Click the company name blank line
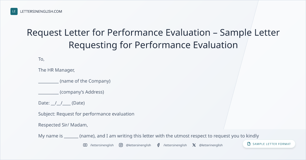The height and width of the screenshot is (160, 306). [48, 81]
